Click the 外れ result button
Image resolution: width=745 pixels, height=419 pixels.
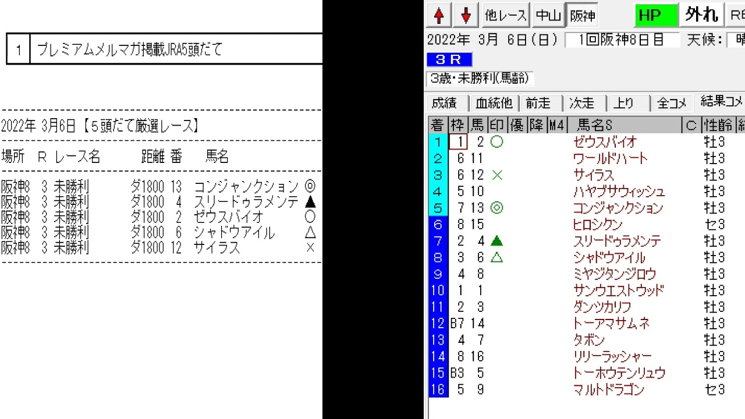point(701,15)
